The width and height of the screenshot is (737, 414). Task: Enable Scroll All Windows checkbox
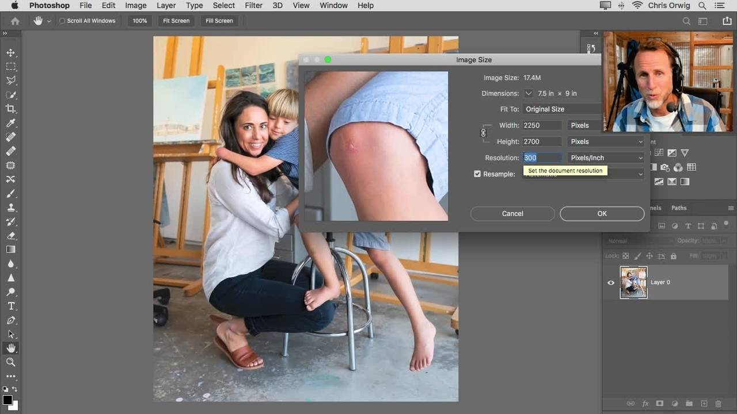point(62,21)
